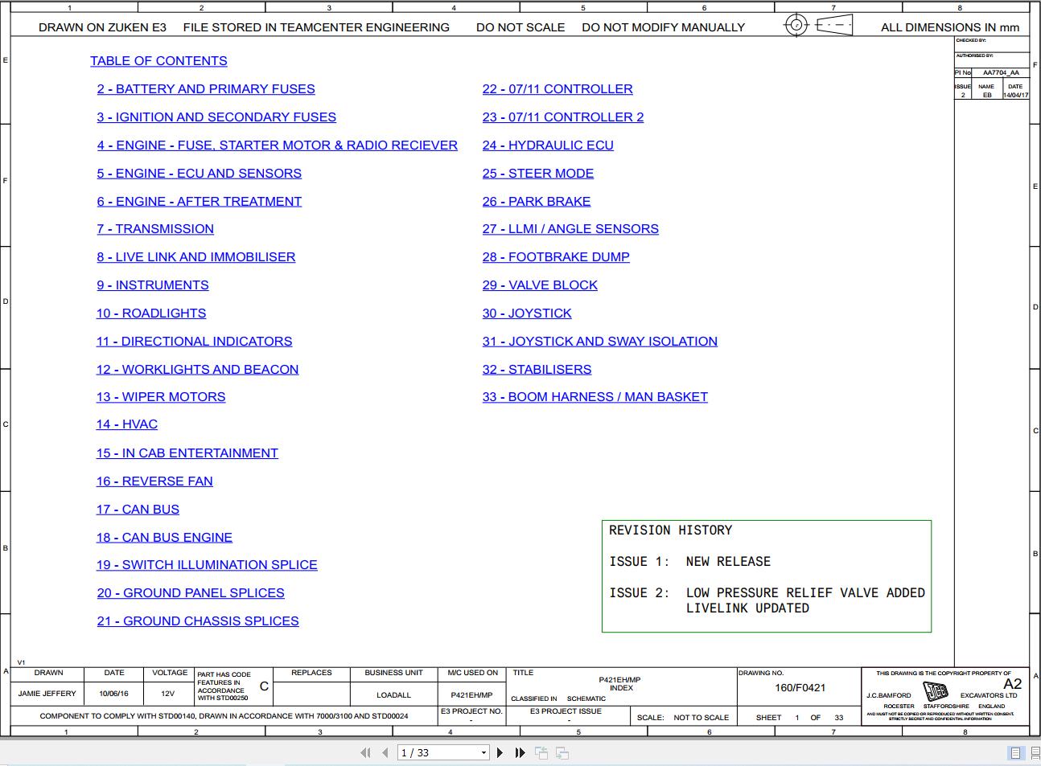Go to 10 - ROADLIGHTS sheet
The image size is (1041, 766).
coord(151,313)
